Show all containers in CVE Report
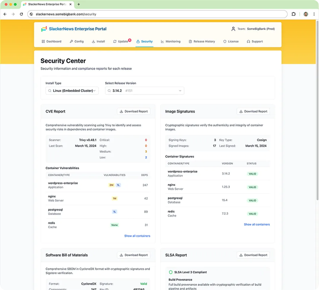Viewport: 319px width, 290px height. pos(137,236)
